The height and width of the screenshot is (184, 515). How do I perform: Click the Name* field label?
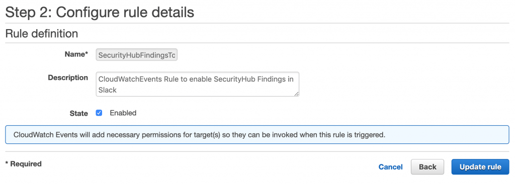76,54
